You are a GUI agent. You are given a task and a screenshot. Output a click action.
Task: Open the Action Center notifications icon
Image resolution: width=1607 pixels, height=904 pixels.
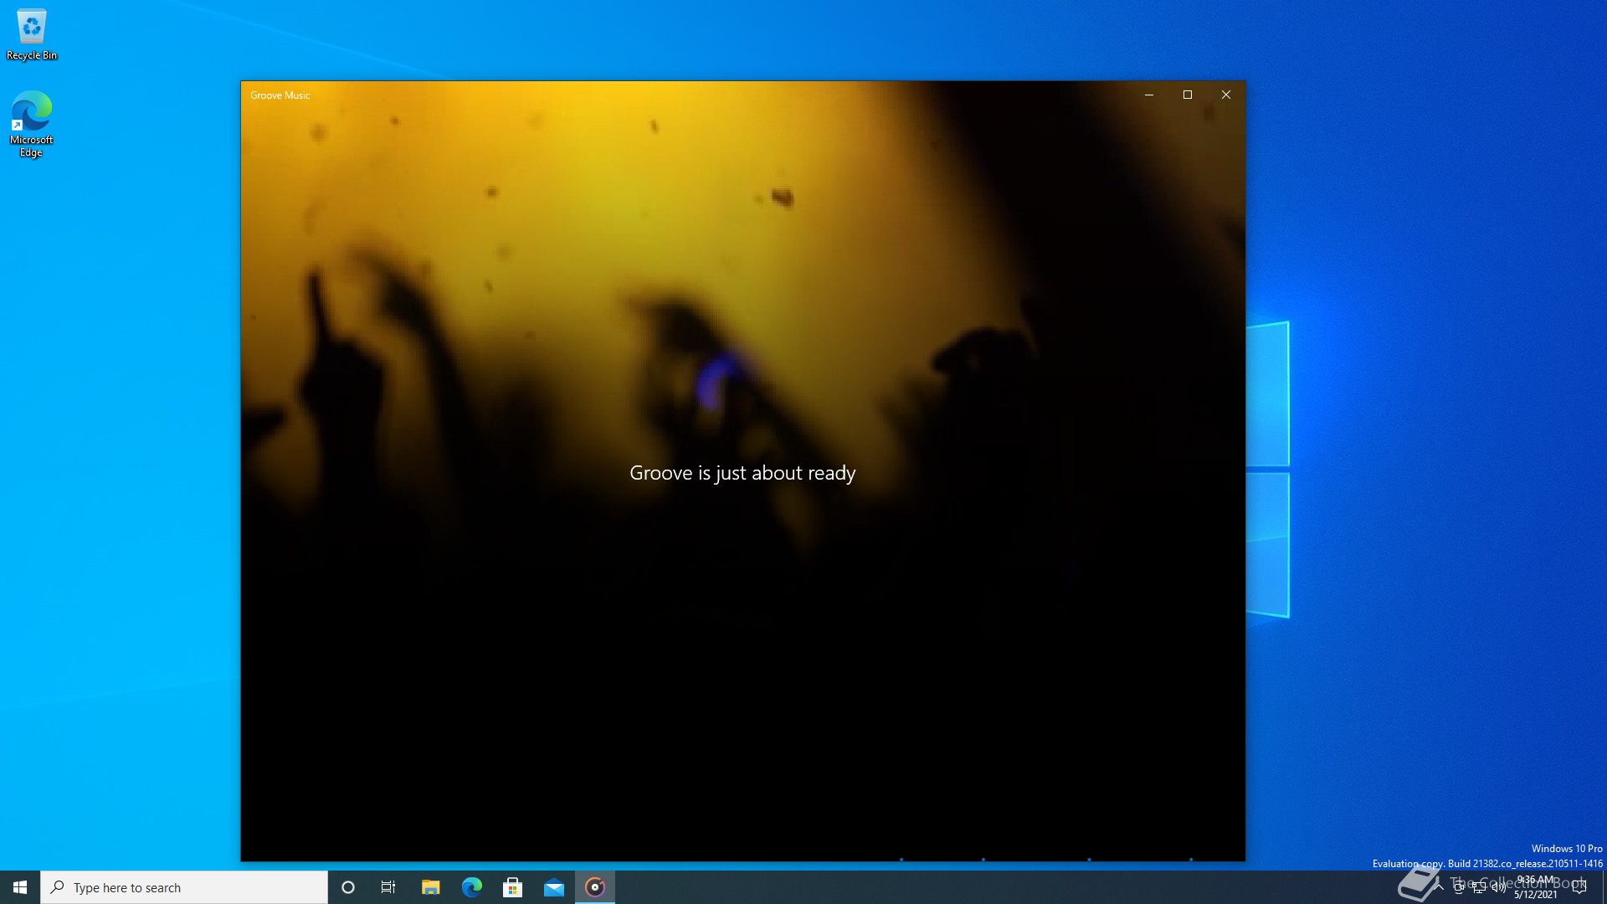click(x=1580, y=887)
